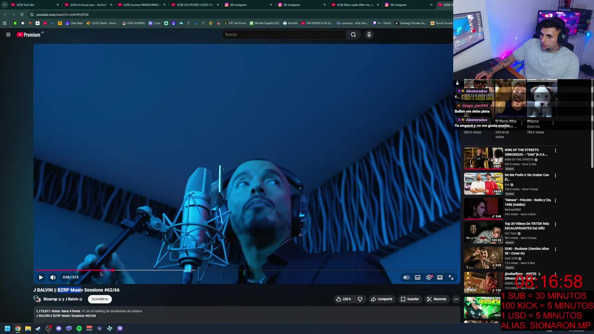This screenshot has height=334, width=594.
Task: Open options menu for Héroes video
Action: (x=555, y=200)
